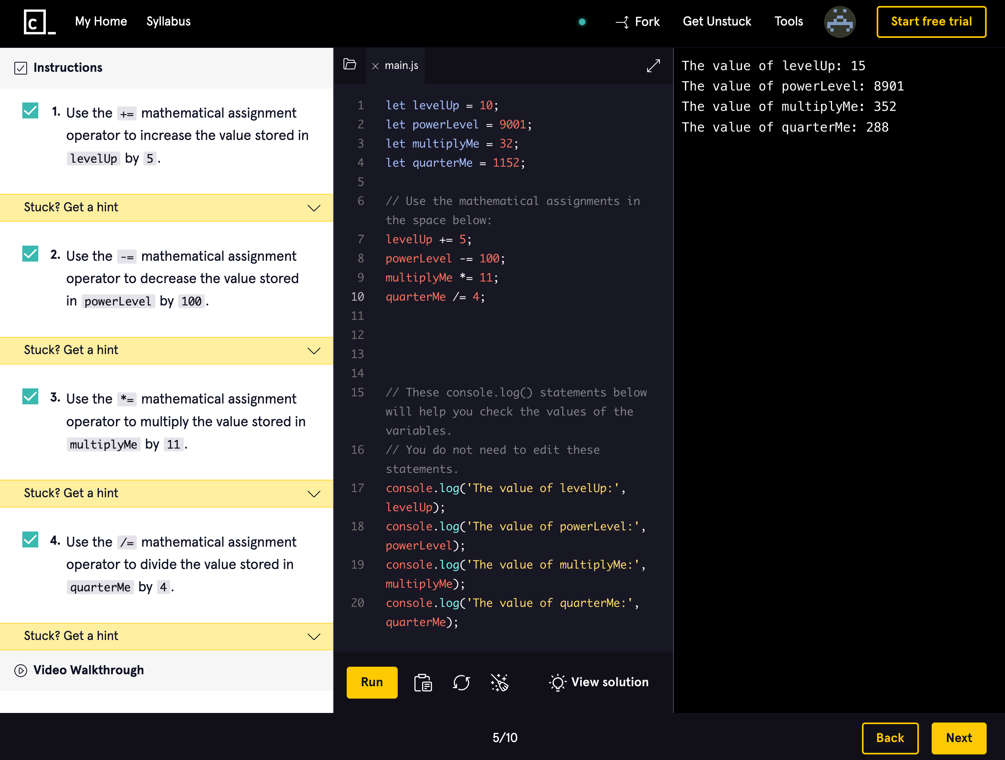Close the main.js tab
1005x760 pixels.
(x=375, y=66)
